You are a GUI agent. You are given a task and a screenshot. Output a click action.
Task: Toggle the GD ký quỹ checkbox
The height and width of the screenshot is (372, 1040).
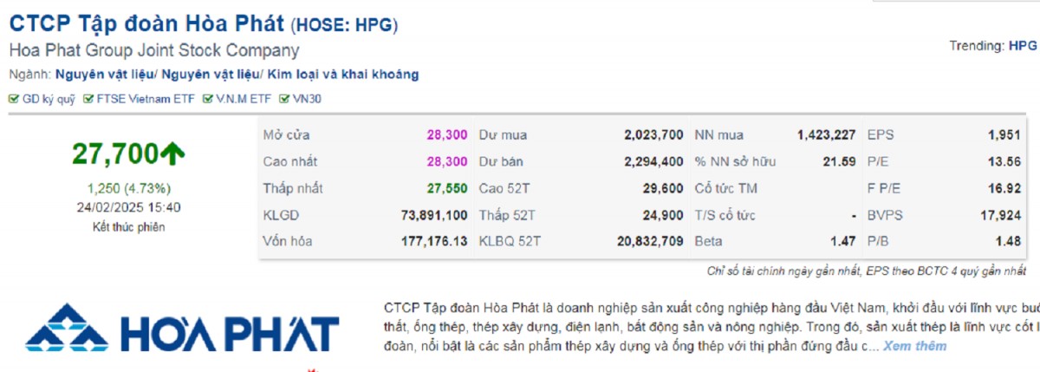point(14,99)
